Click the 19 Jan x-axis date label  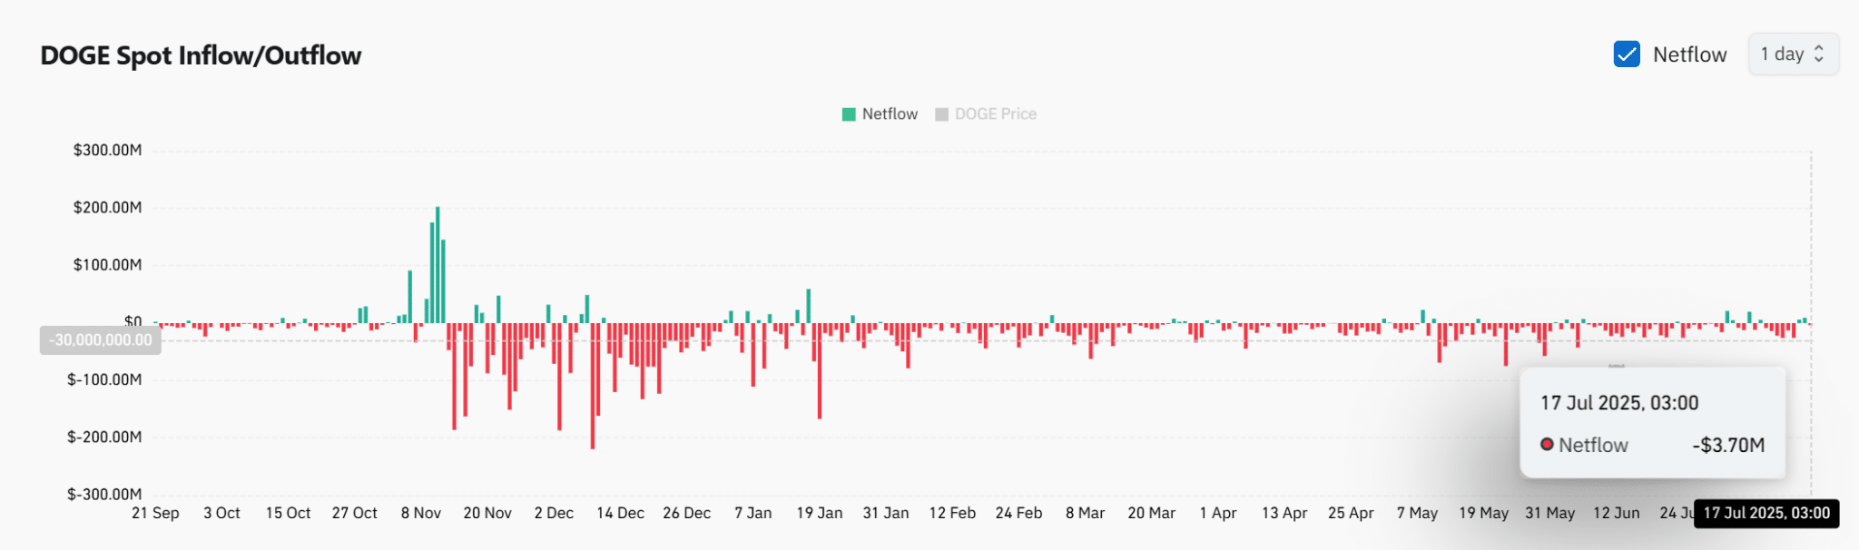(819, 514)
